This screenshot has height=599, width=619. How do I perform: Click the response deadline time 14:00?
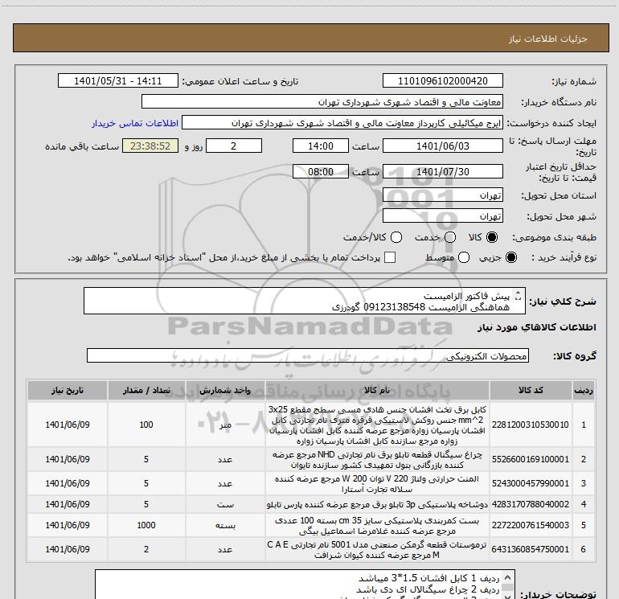[321, 146]
